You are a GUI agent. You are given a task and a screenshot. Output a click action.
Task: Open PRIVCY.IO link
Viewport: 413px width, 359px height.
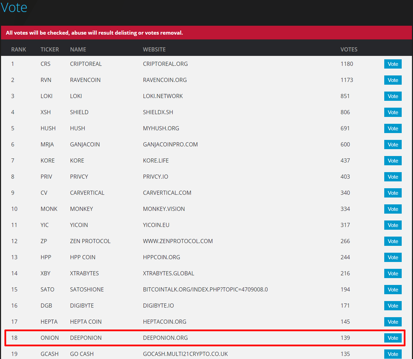(155, 177)
